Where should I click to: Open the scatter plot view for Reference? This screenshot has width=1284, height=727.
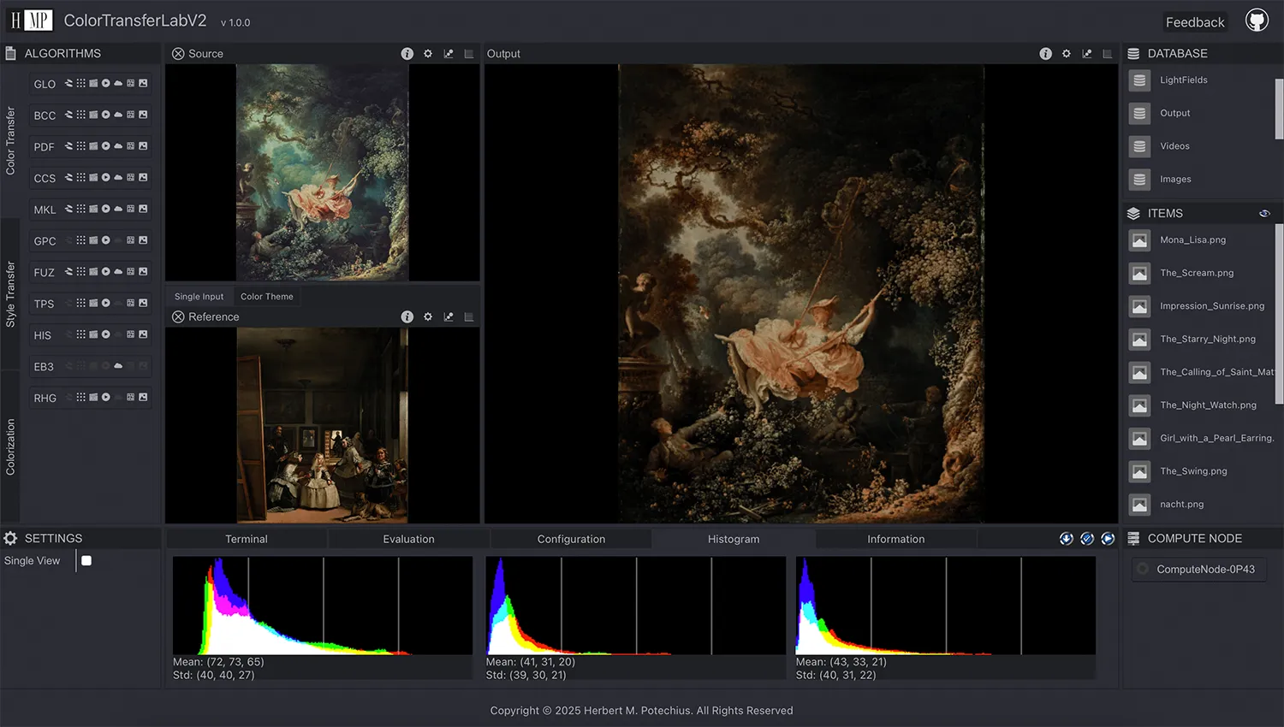click(x=449, y=317)
